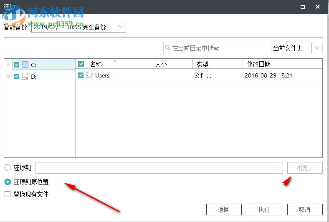Viewport: 329px width, 222px height.
Task: Select the 还原到原位置 radio option
Action: (x=8, y=182)
